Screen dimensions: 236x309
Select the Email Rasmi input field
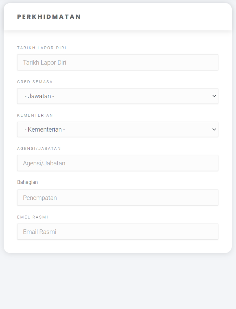pos(118,231)
